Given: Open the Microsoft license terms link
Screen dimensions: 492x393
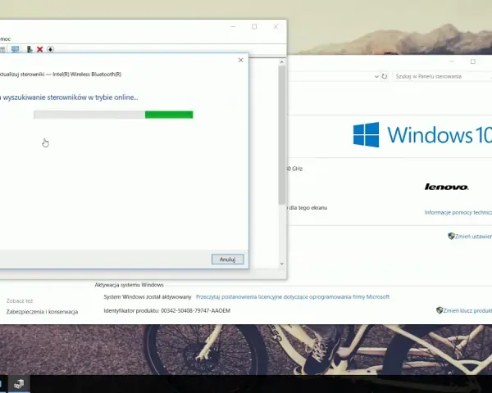Looking at the screenshot, I should tap(293, 296).
